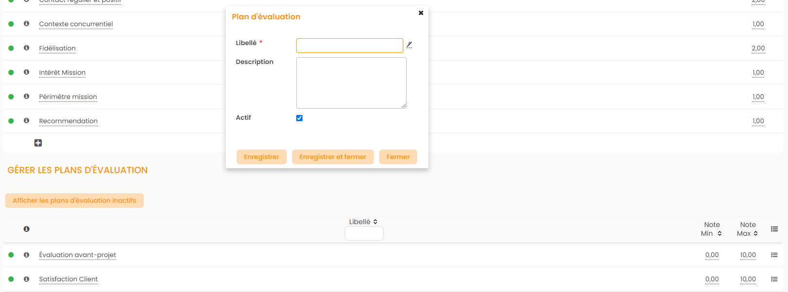Click the pencil icon beside Libellé field
The height and width of the screenshot is (292, 788).
(x=410, y=45)
